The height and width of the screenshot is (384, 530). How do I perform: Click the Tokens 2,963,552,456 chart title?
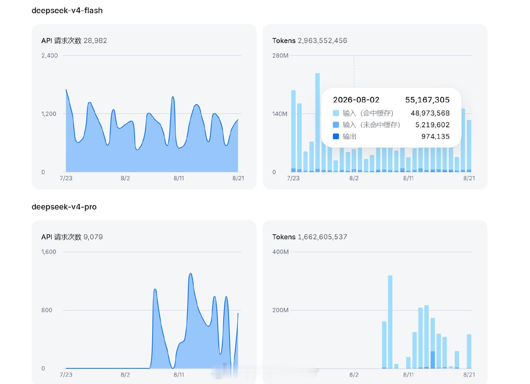(x=310, y=41)
